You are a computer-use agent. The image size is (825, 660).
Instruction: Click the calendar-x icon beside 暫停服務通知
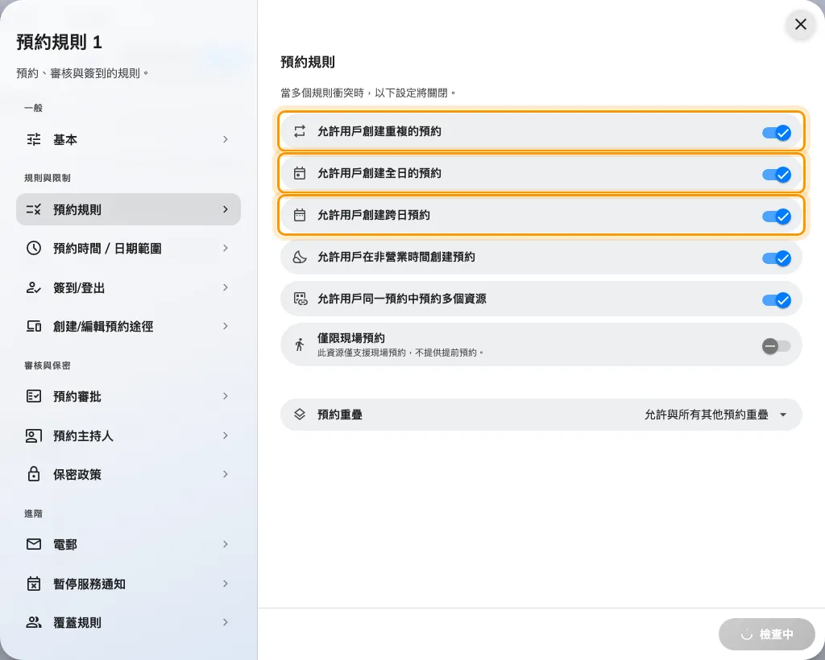click(34, 584)
